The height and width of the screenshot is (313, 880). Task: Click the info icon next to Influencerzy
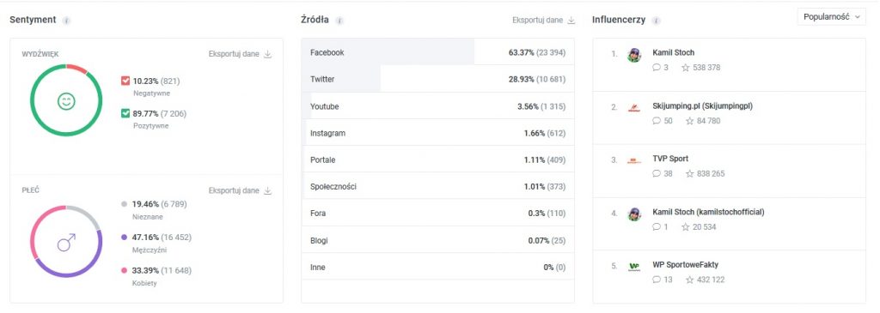[x=656, y=21]
